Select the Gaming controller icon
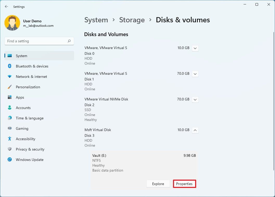275x197 pixels. [x=10, y=128]
